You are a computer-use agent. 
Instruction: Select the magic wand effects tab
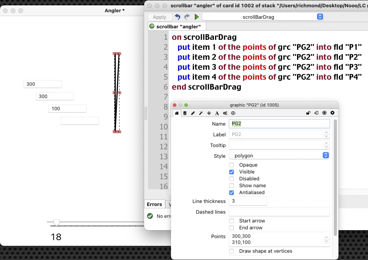point(201,113)
